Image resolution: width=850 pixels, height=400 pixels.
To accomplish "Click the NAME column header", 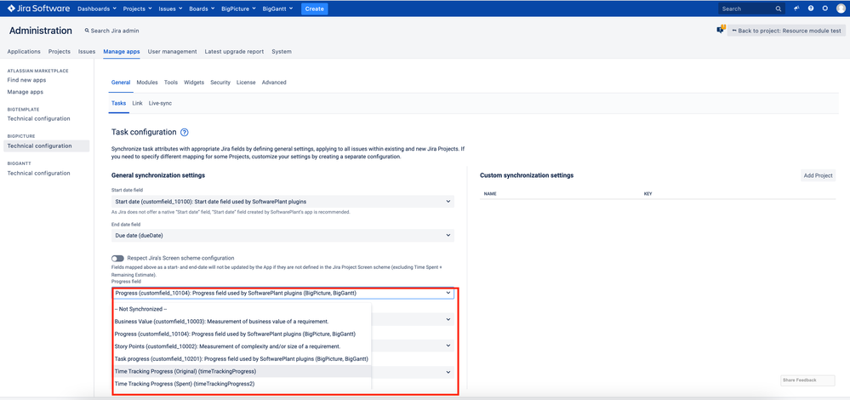I will [x=490, y=193].
